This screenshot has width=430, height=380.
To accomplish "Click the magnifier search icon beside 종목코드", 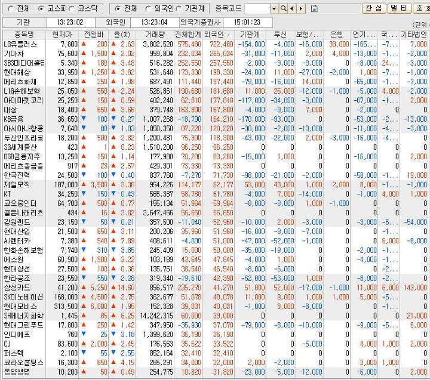I will pos(283,8).
